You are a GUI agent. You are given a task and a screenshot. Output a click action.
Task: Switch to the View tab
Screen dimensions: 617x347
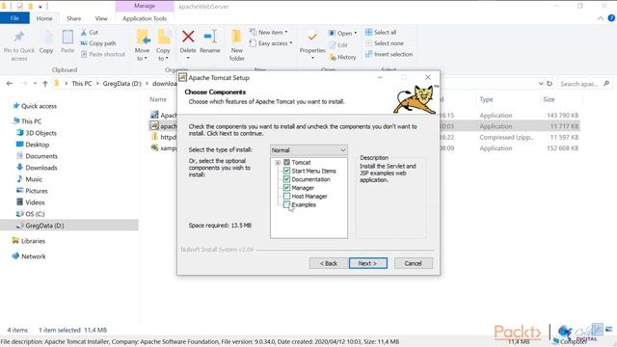tap(101, 18)
